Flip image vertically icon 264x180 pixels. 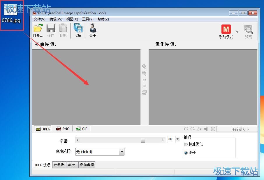pyautogui.click(x=206, y=129)
